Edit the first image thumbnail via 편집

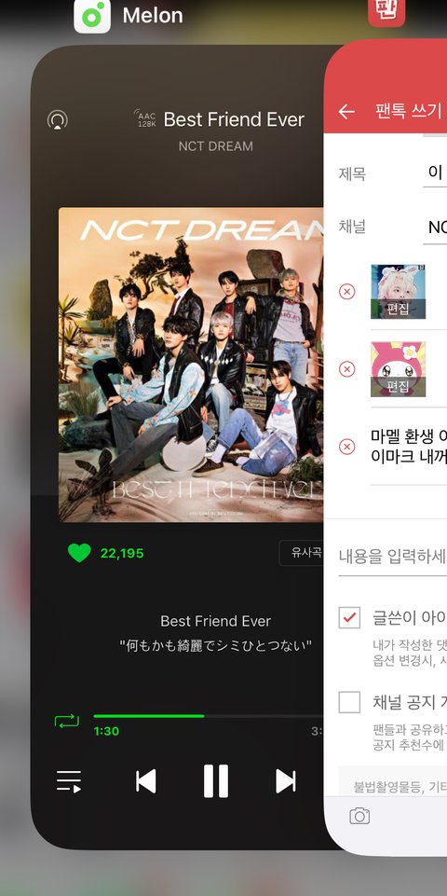[398, 310]
